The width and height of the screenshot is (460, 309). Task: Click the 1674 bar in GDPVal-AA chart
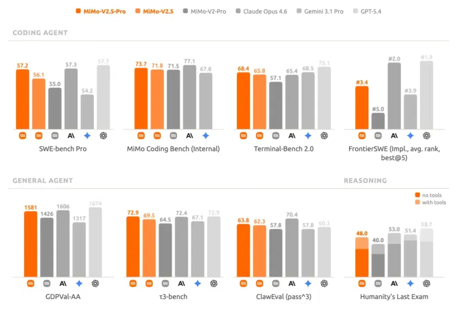[x=96, y=242]
